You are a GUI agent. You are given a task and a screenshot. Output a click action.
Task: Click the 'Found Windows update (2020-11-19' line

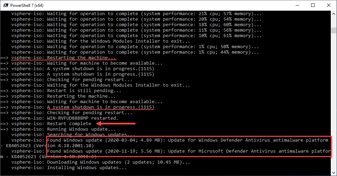coord(171,151)
